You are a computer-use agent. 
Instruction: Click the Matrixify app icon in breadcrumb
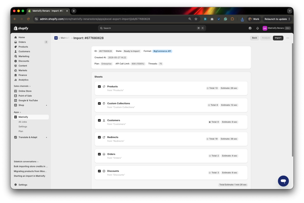point(56,38)
